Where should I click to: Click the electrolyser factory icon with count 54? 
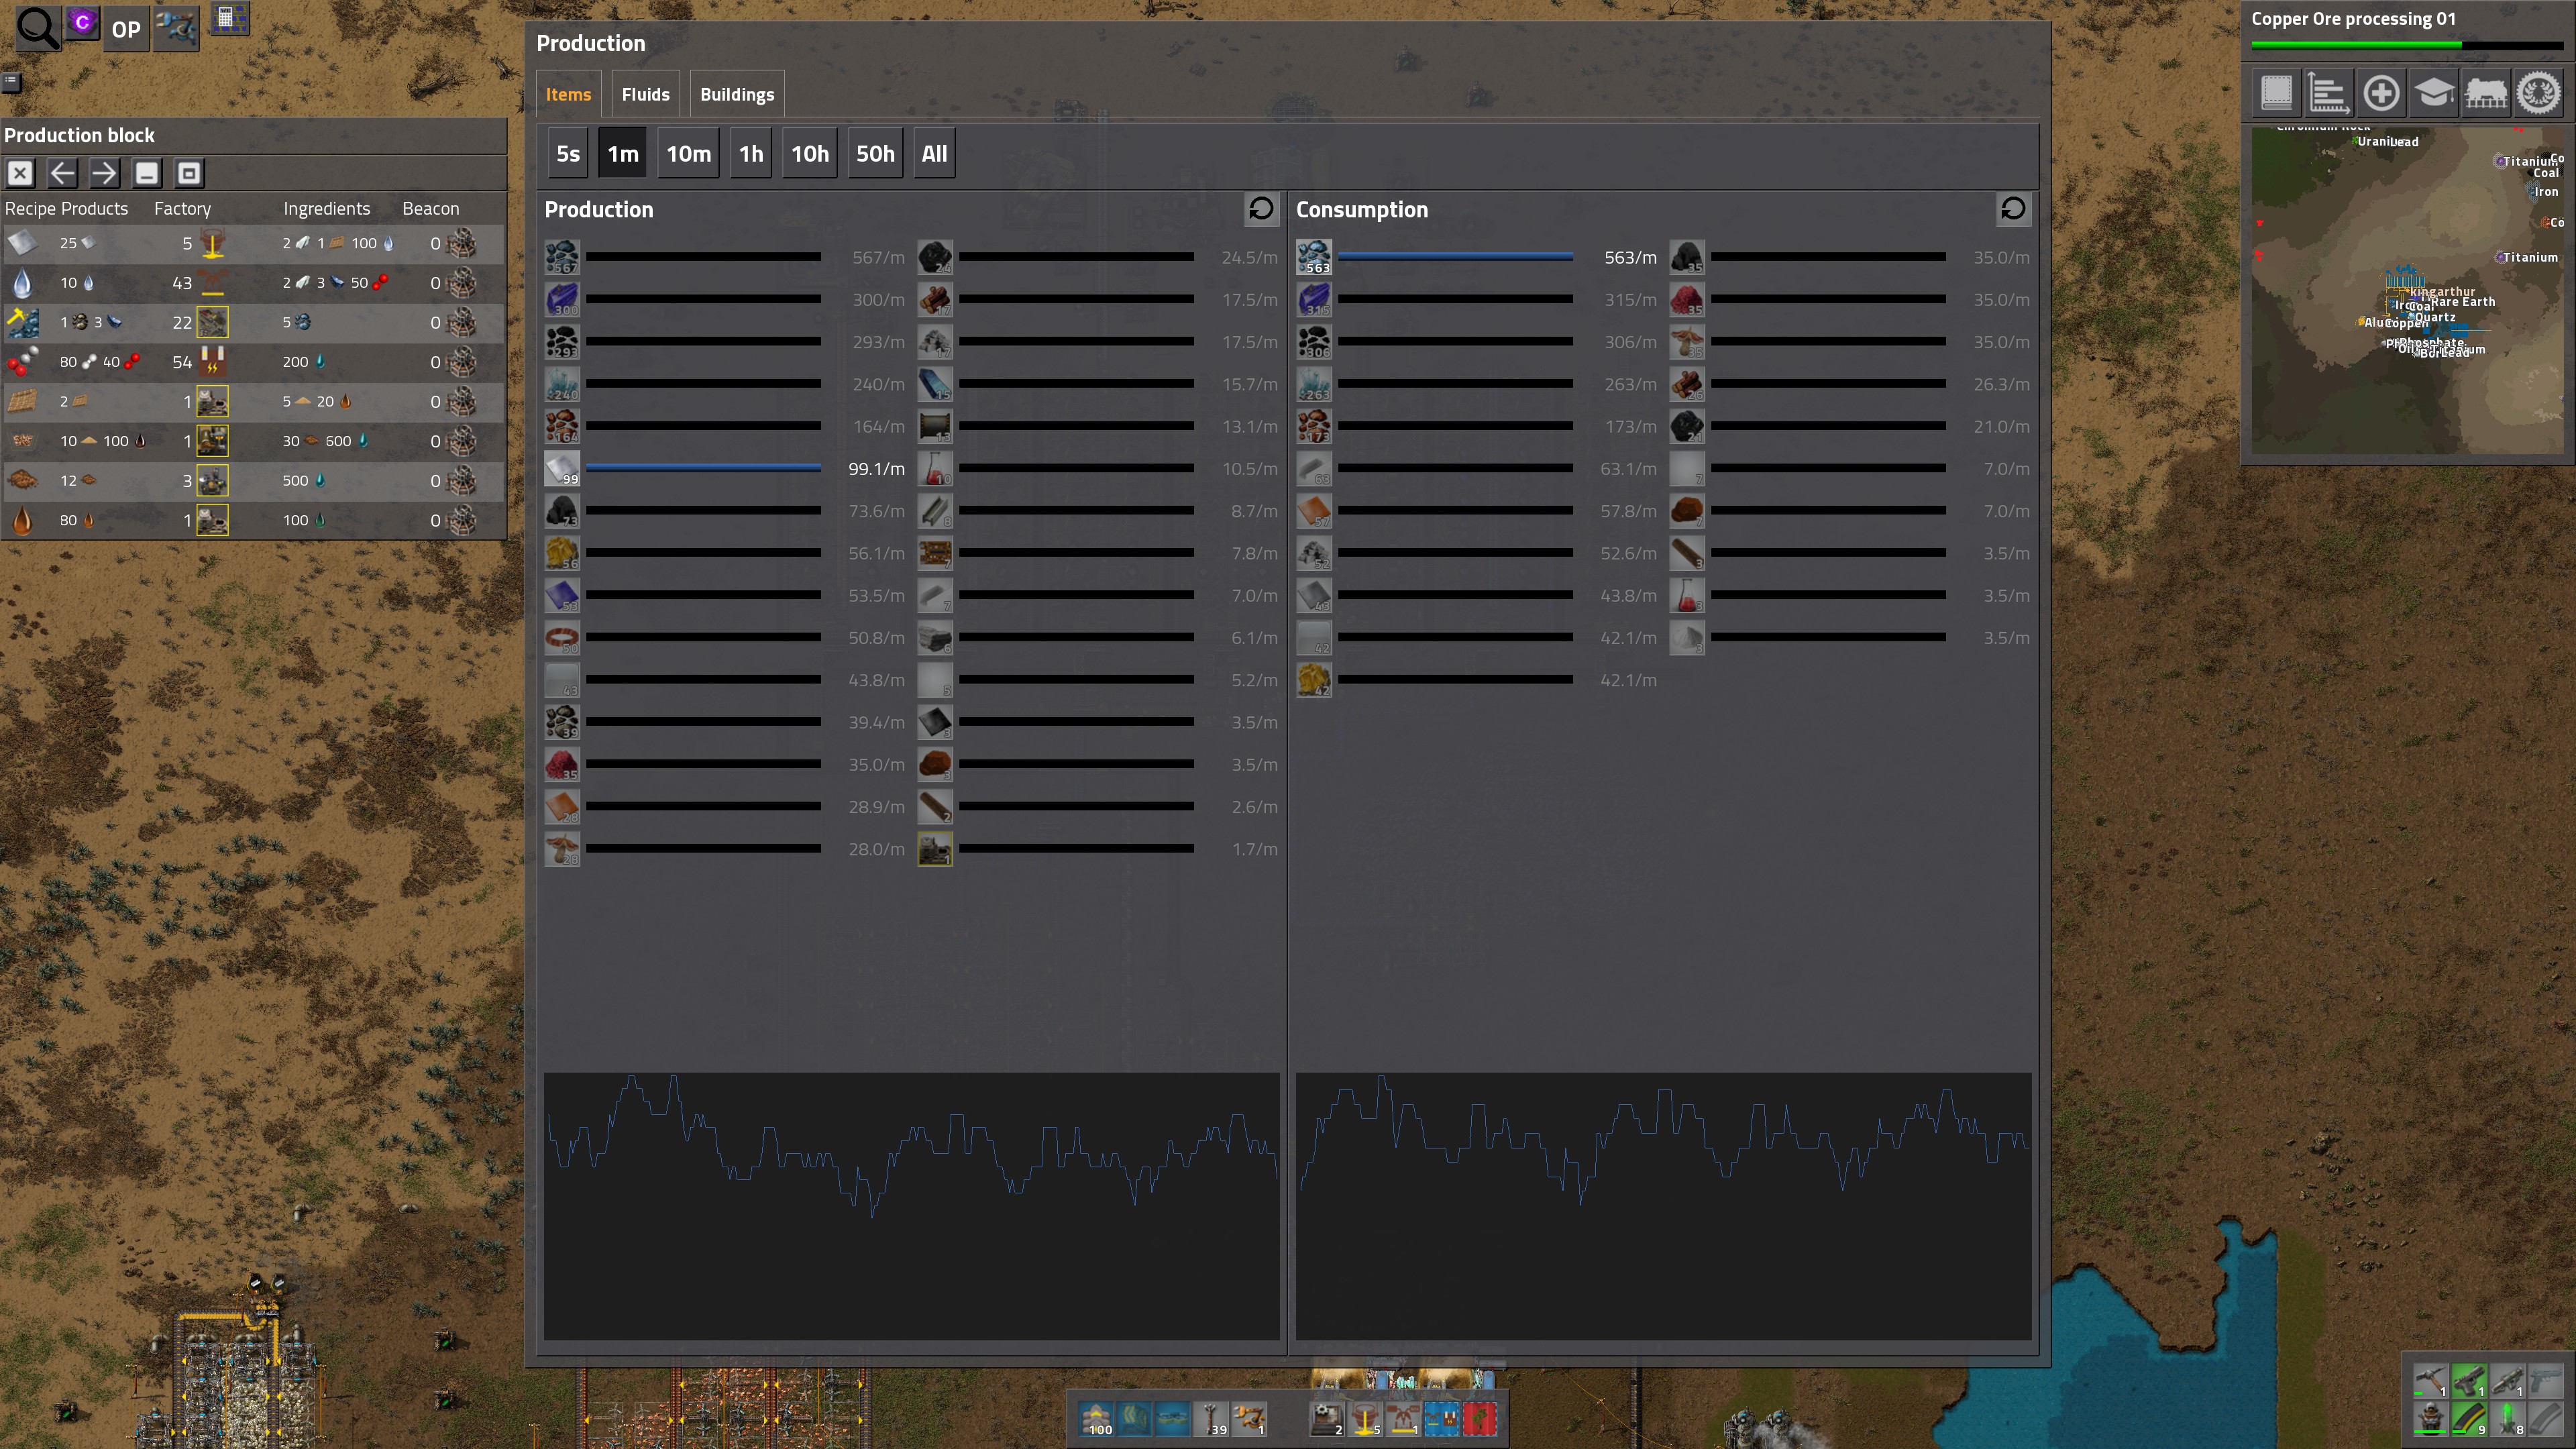click(x=212, y=362)
